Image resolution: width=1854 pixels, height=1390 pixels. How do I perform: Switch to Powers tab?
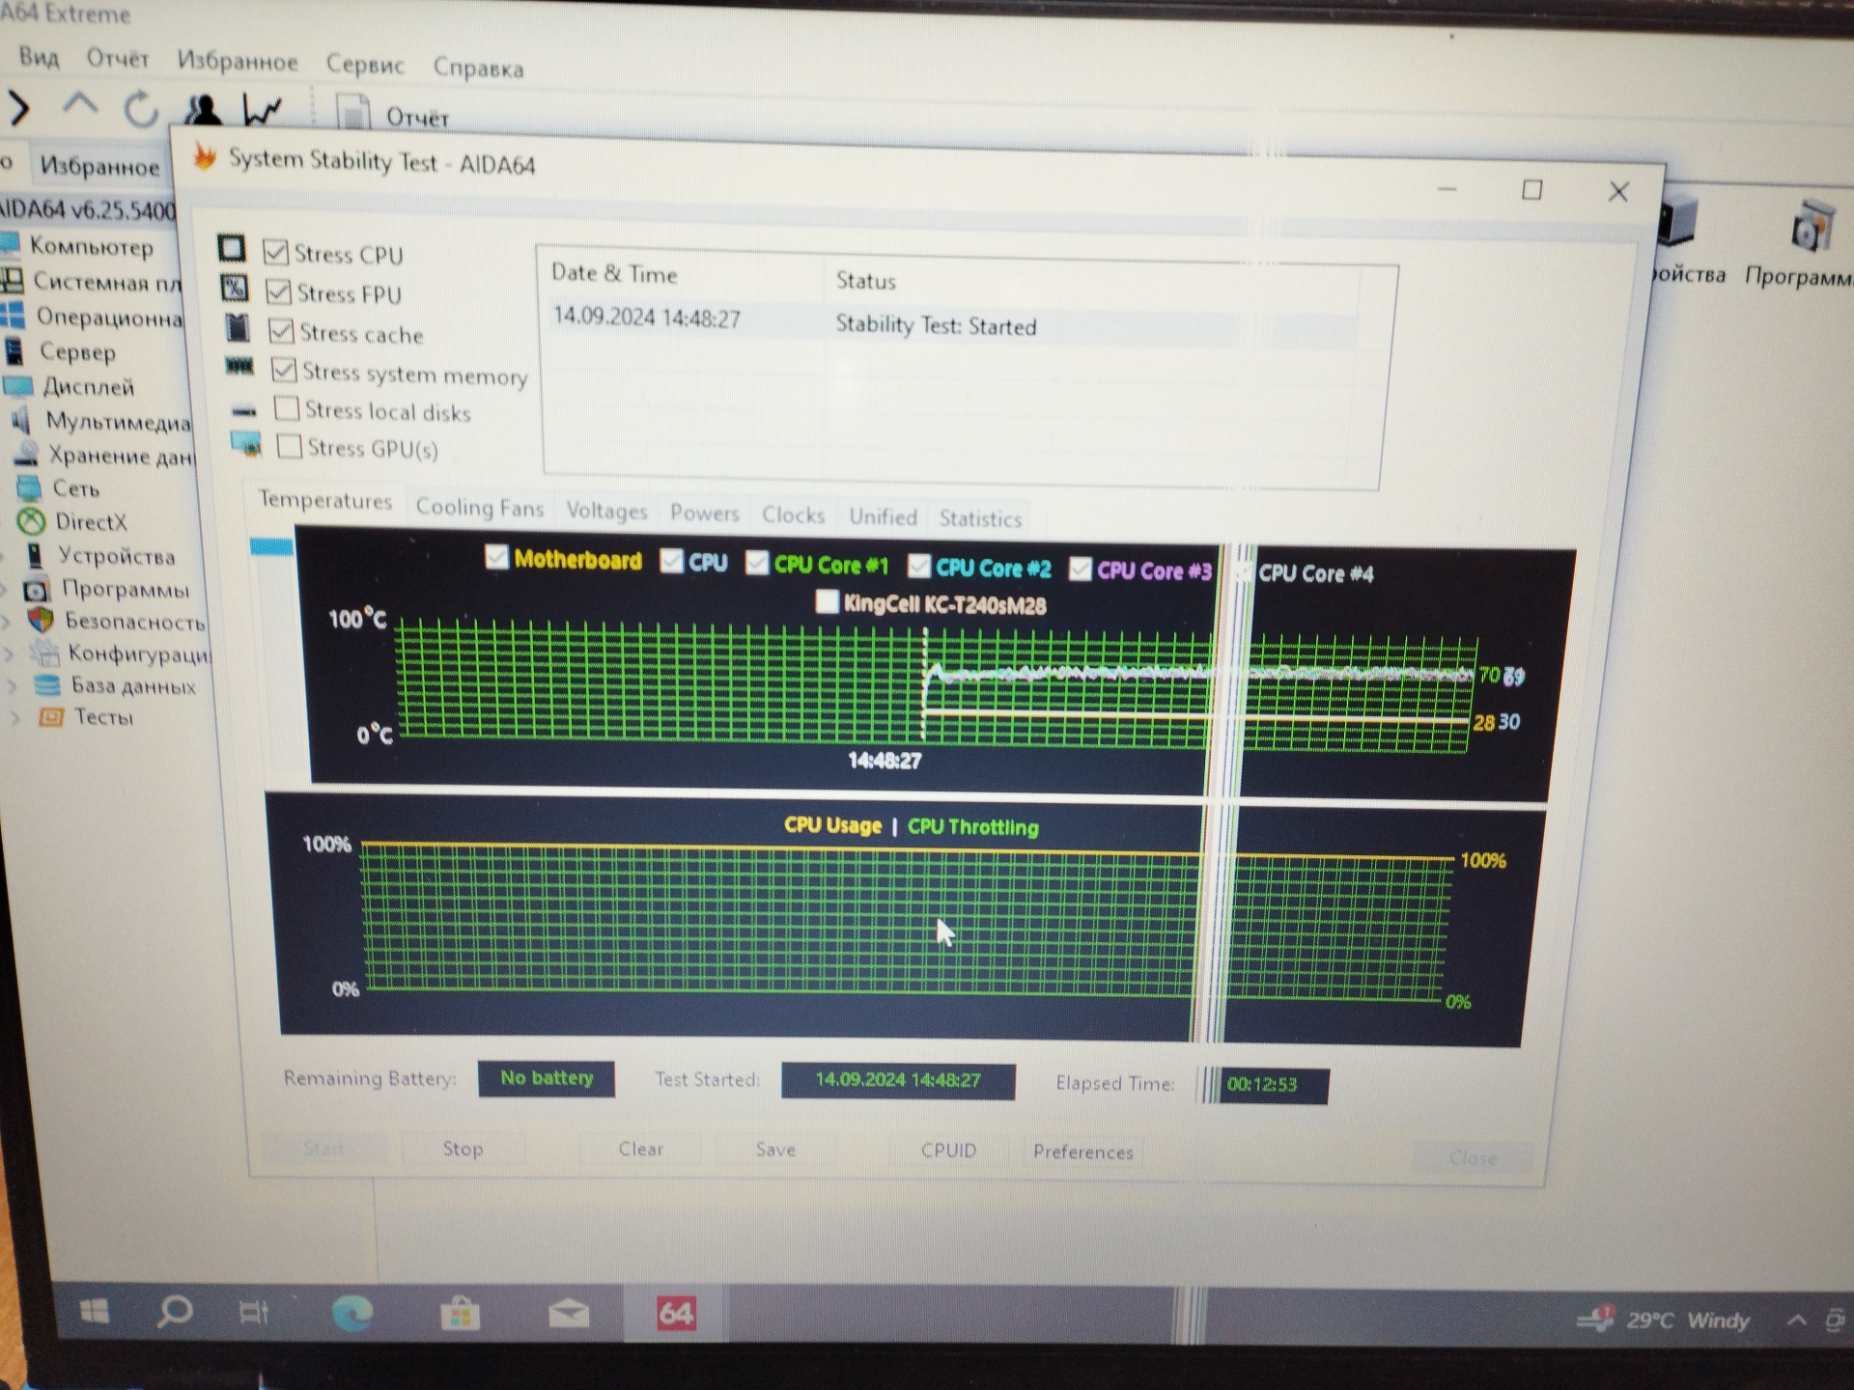(704, 514)
